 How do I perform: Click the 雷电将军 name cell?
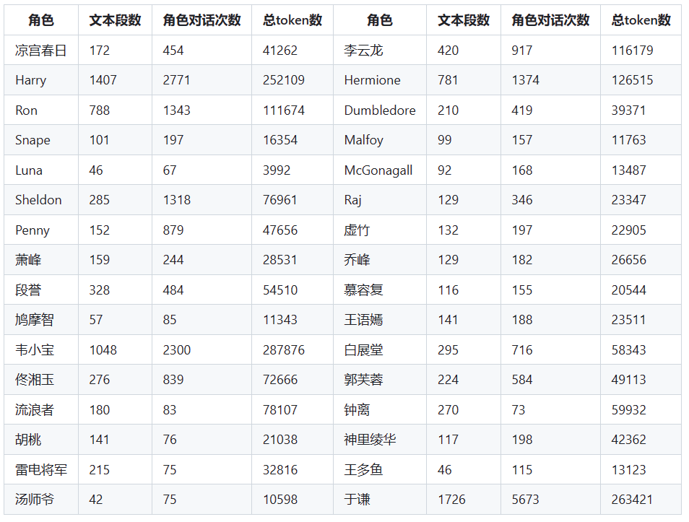tap(41, 469)
